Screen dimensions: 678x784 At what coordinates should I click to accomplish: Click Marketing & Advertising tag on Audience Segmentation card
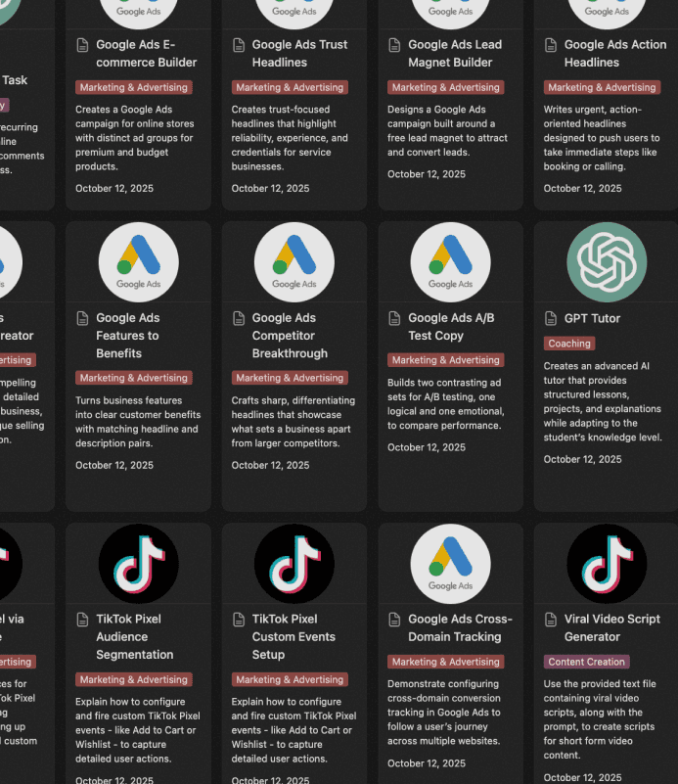(x=134, y=679)
